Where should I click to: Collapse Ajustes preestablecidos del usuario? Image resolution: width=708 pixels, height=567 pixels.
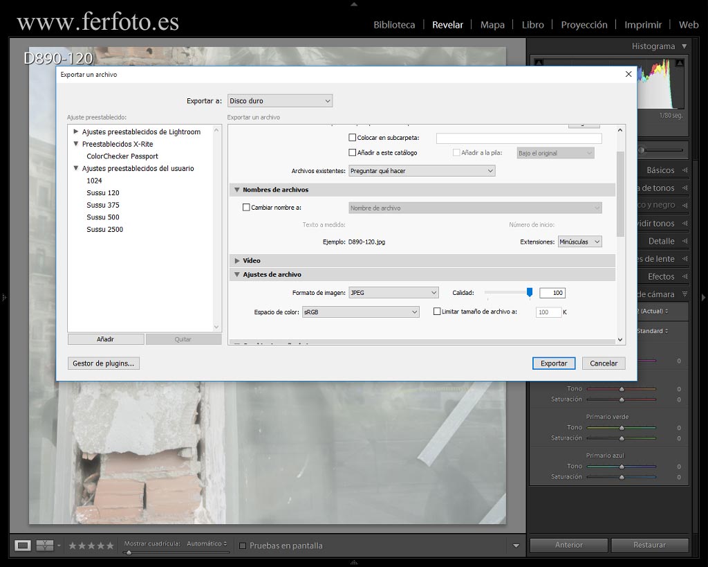pyautogui.click(x=76, y=168)
